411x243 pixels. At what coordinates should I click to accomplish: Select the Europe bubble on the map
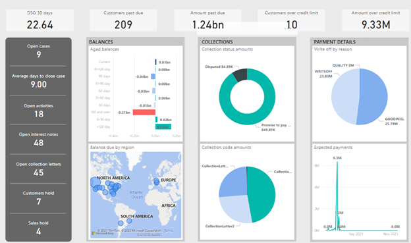pos(157,181)
